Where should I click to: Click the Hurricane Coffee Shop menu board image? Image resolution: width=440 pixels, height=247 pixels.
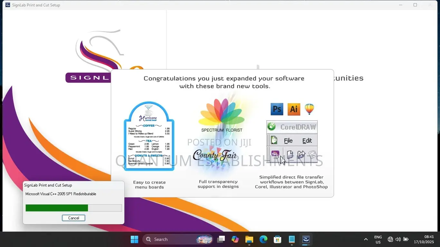pos(149,136)
